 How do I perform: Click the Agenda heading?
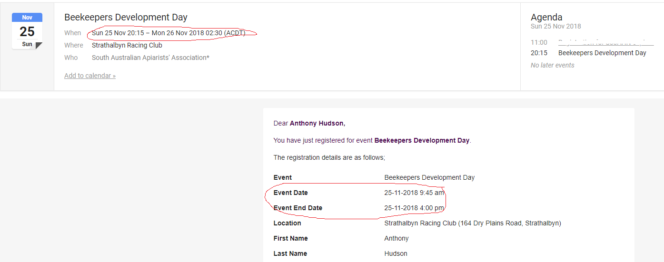tap(546, 17)
